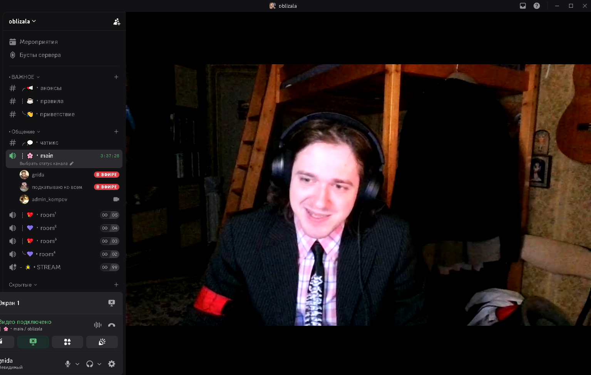This screenshot has height=375, width=591.
Task: Click Выбрать статус канала to set status
Action: coord(46,164)
